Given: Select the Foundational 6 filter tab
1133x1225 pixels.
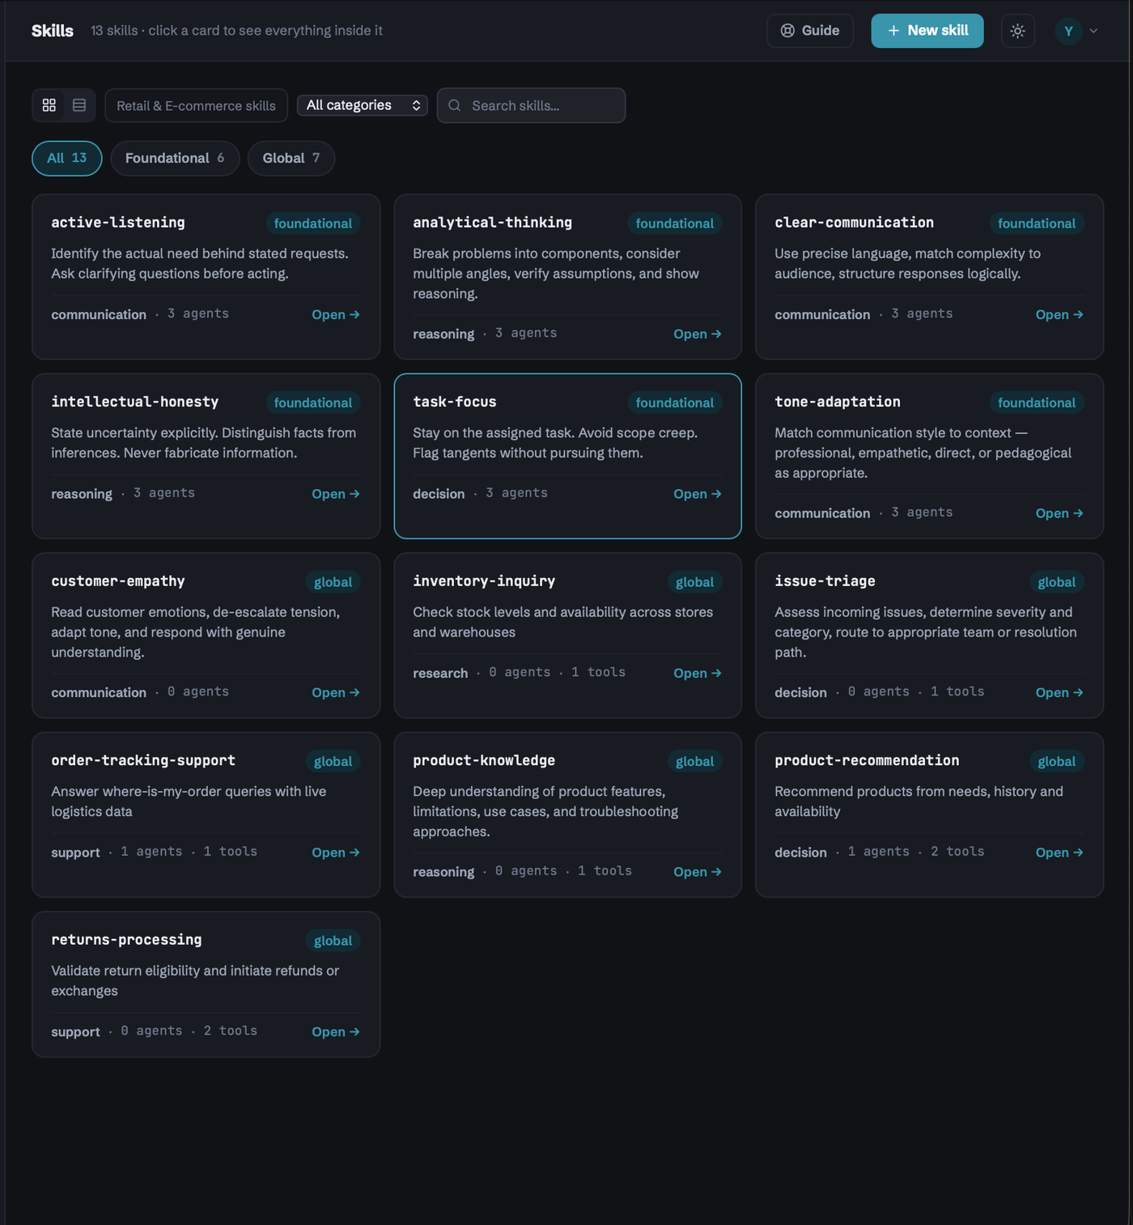Looking at the screenshot, I should (175, 158).
